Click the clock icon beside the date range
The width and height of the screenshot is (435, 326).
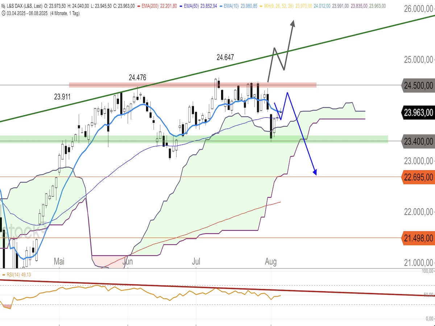(x=3, y=13)
